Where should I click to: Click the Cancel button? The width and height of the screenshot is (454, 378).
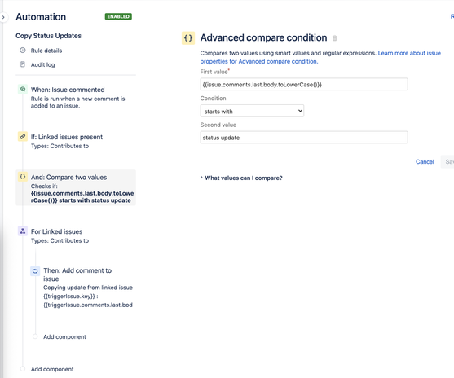pos(425,162)
